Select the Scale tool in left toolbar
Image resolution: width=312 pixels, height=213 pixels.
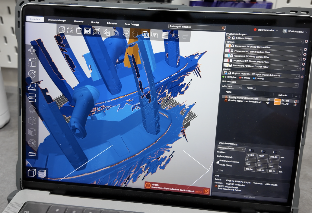tap(32, 62)
